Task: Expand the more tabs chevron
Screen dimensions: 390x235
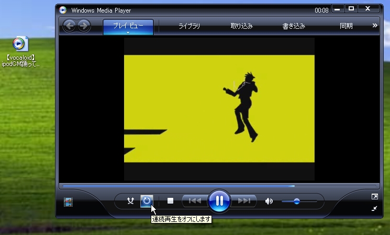Action: pyautogui.click(x=375, y=25)
